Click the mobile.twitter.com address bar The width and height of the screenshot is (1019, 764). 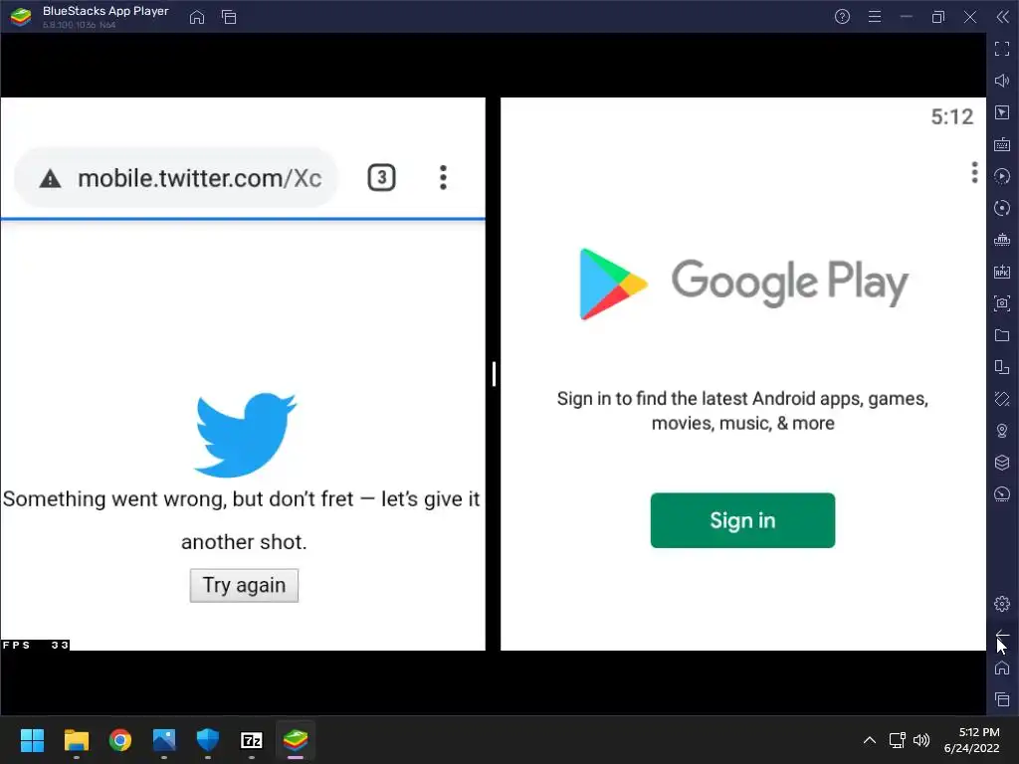point(176,177)
